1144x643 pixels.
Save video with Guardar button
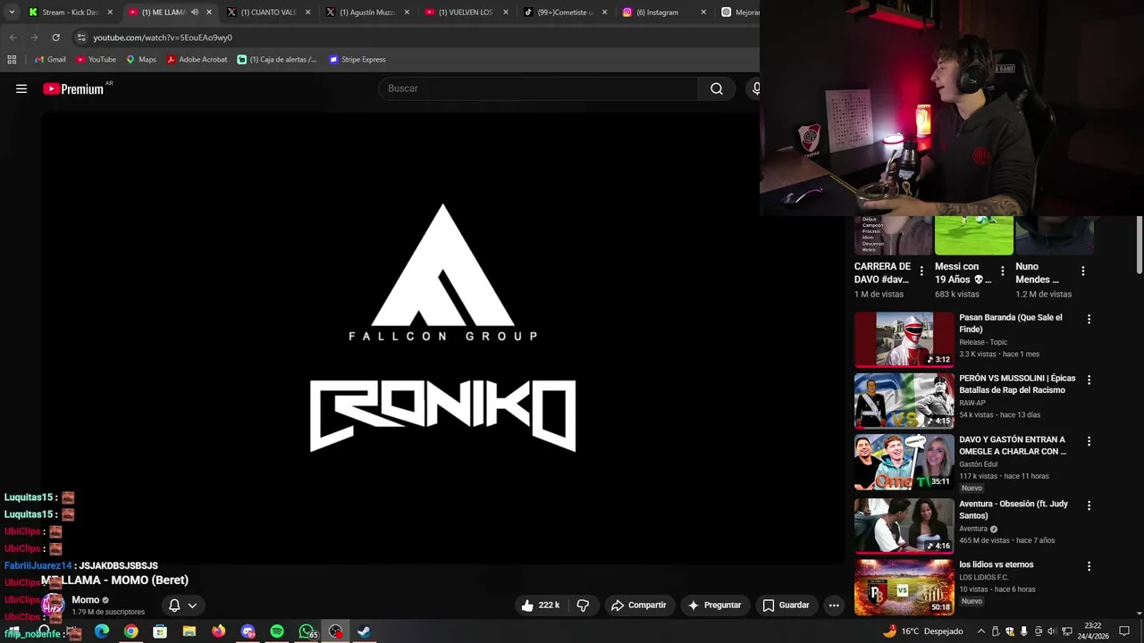[786, 605]
